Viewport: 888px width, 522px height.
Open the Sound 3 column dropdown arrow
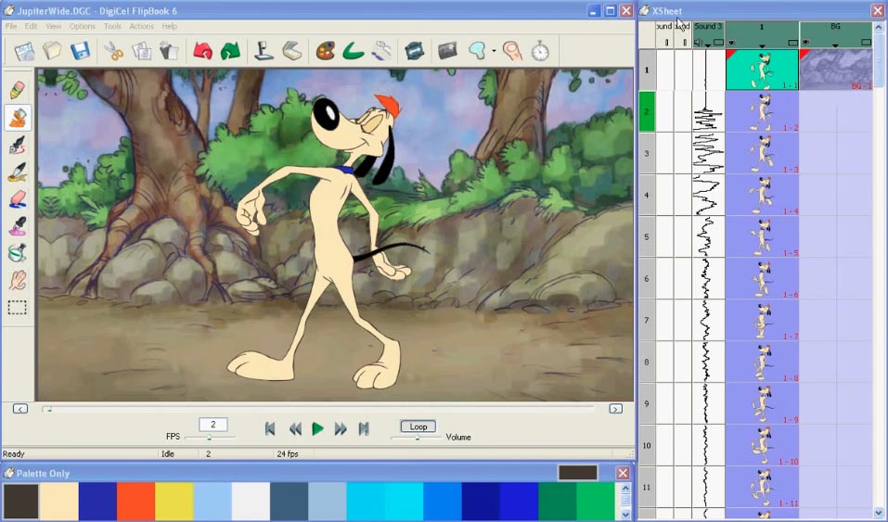tap(708, 44)
